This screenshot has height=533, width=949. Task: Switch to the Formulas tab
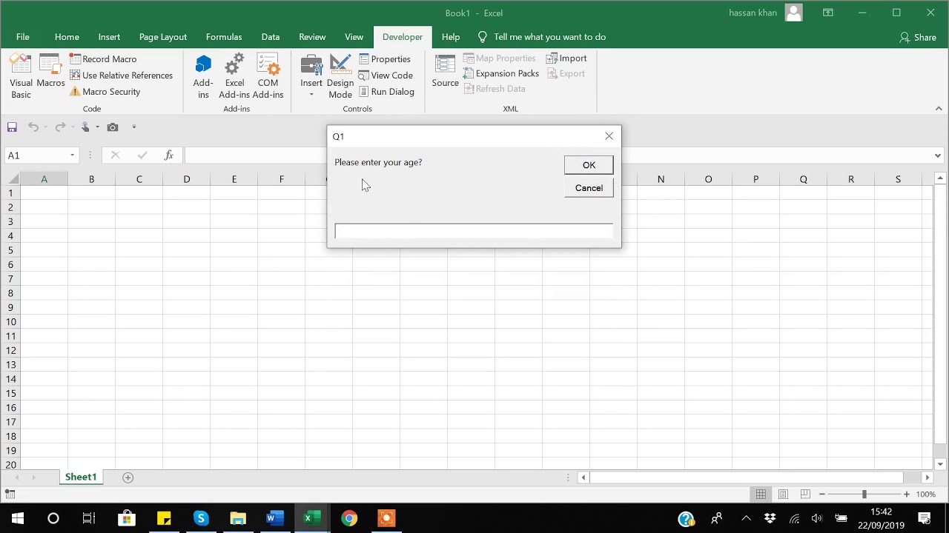coord(224,36)
